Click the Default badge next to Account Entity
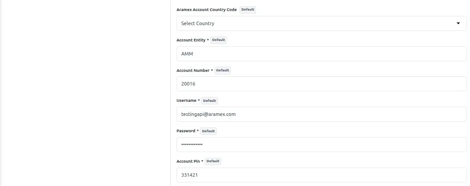Viewport: 470px width, 186px height. (218, 40)
